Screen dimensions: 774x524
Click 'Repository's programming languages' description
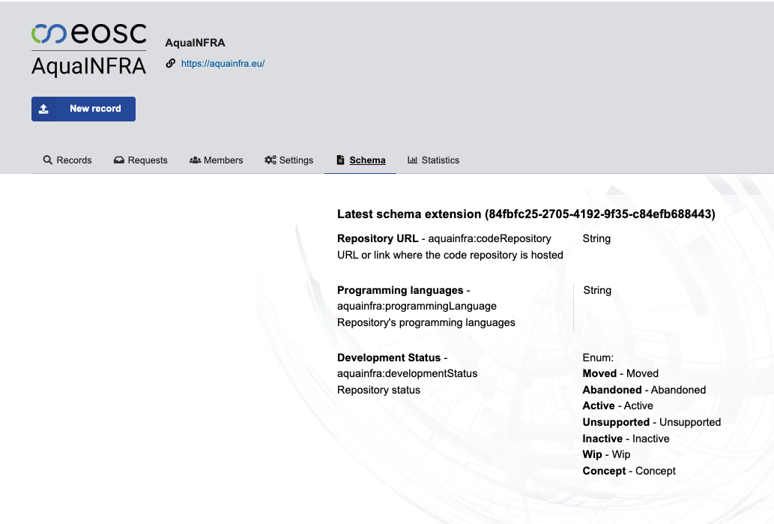426,322
